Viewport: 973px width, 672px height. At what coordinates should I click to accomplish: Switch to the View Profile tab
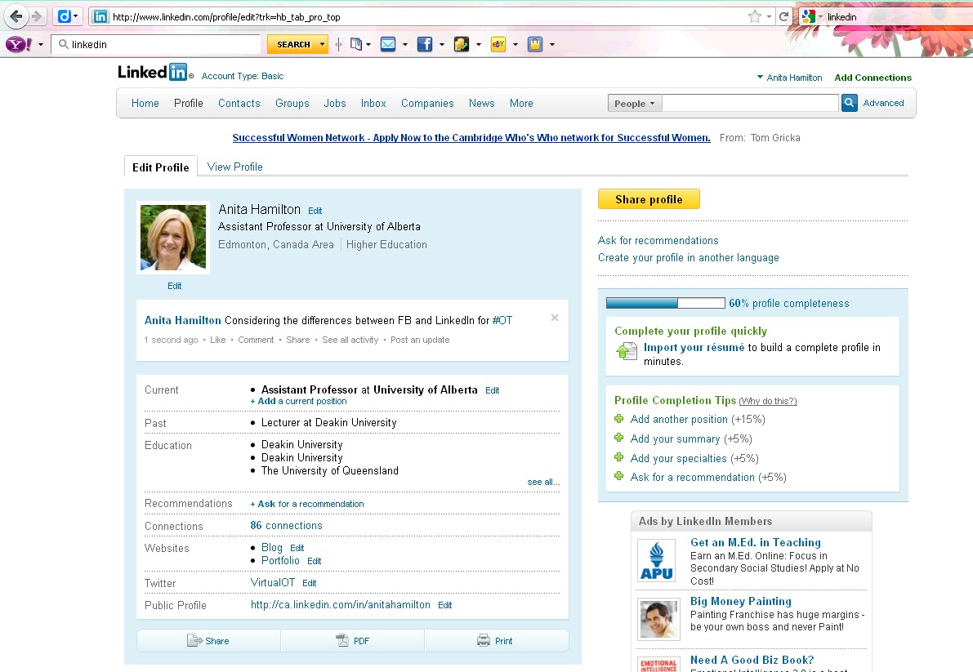point(234,167)
